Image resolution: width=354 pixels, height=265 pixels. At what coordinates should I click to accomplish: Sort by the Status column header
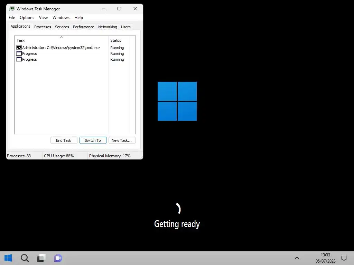pos(119,40)
